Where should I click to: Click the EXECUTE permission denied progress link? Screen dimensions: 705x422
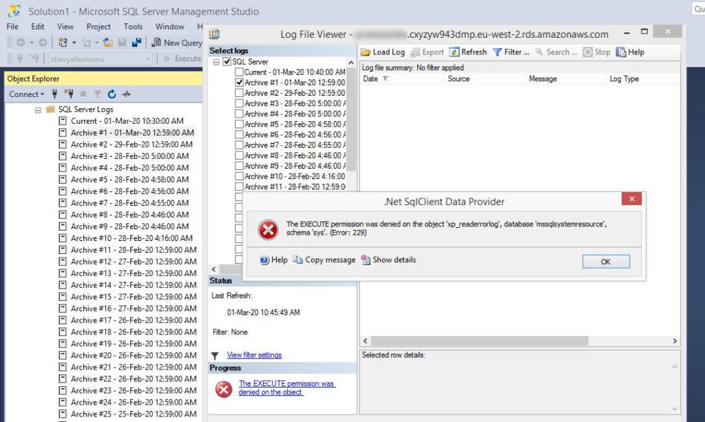pos(287,388)
